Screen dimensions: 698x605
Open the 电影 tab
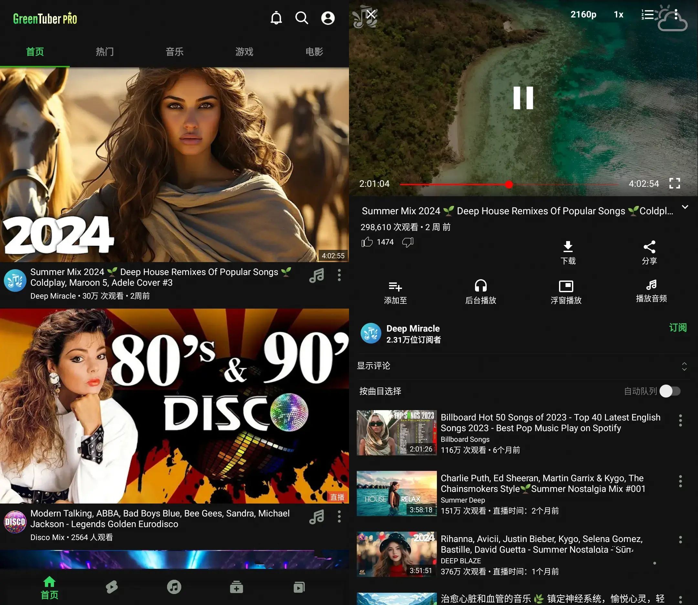point(314,52)
